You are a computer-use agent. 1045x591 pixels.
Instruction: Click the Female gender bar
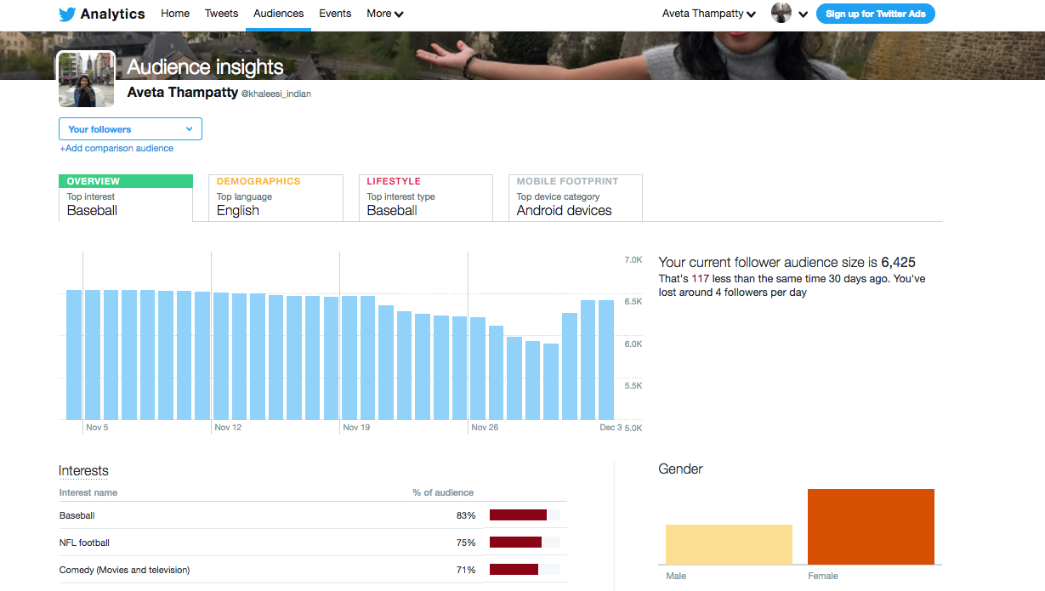point(871,526)
